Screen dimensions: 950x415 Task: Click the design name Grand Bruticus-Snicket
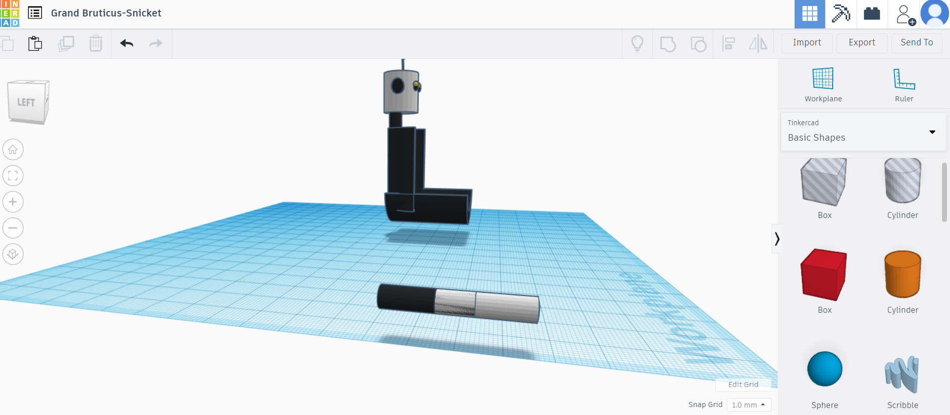pyautogui.click(x=106, y=13)
